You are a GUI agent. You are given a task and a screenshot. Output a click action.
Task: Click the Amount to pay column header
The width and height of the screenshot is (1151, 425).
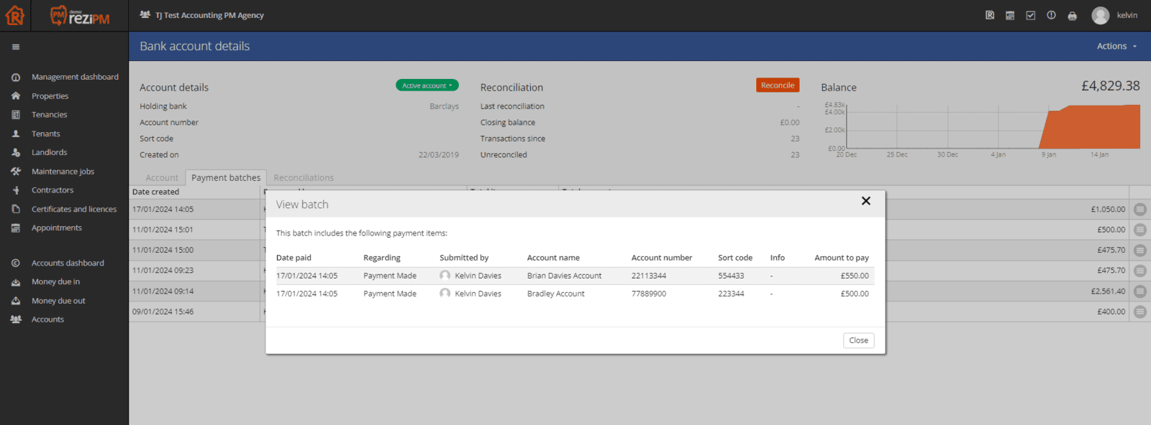pos(842,258)
